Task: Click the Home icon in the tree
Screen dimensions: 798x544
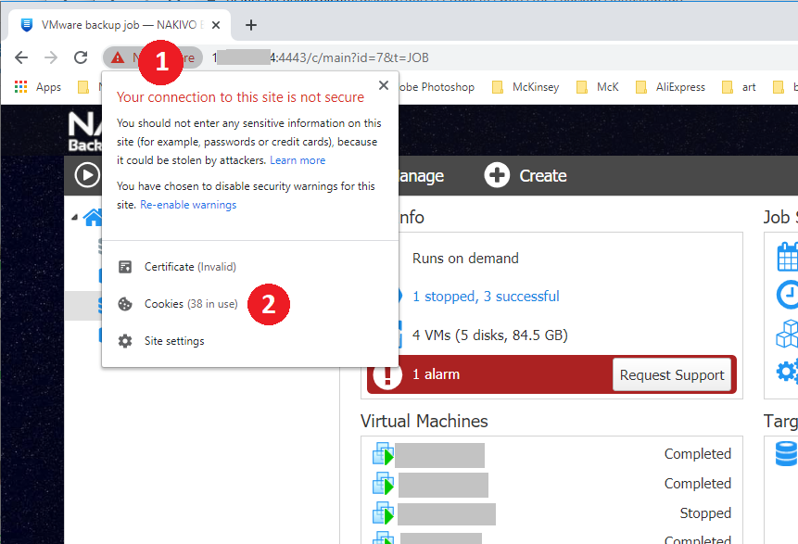Action: [93, 218]
